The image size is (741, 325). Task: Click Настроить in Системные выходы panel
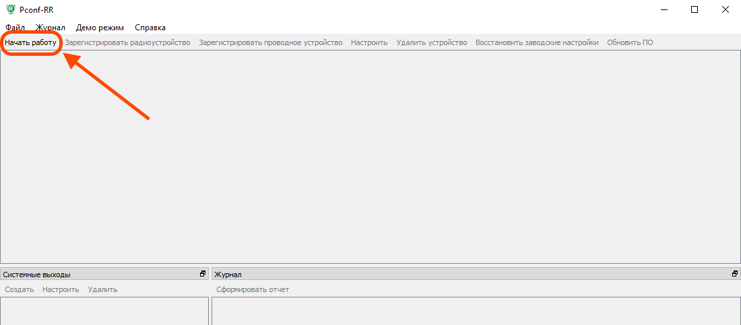[61, 289]
